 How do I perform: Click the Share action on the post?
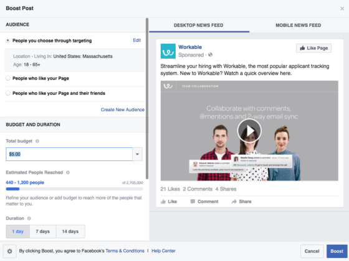242,202
